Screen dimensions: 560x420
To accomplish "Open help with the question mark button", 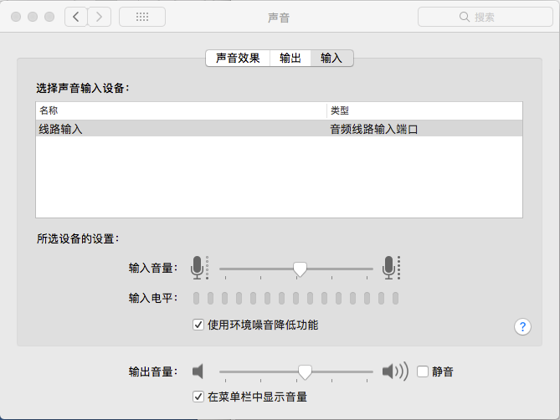I will [522, 326].
